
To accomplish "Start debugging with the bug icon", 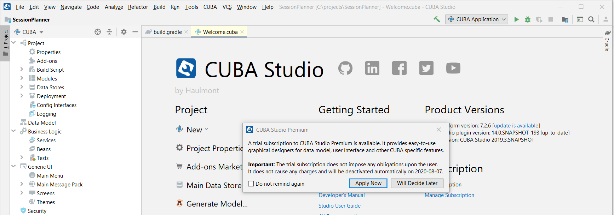I will pyautogui.click(x=528, y=19).
